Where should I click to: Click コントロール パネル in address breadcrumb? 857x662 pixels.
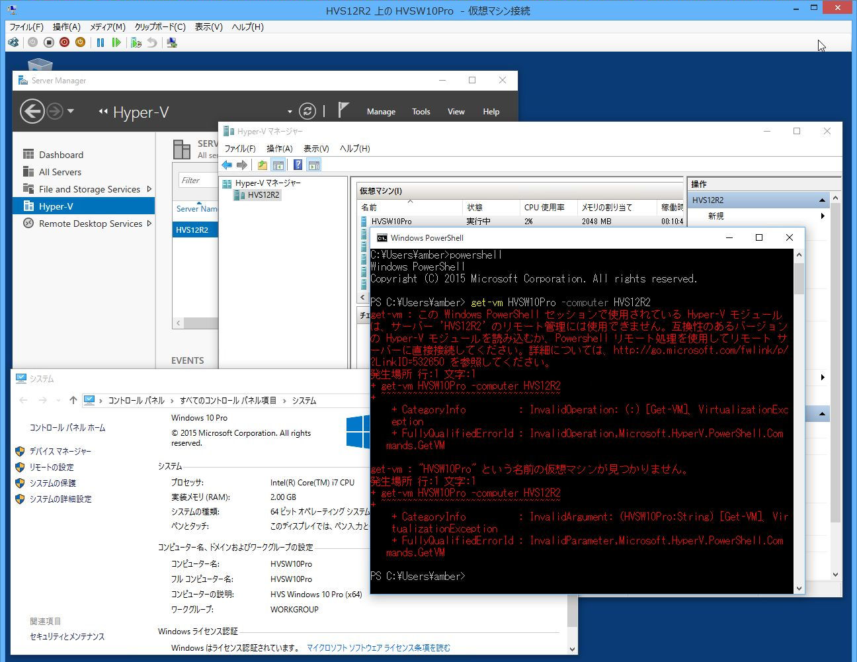(x=136, y=401)
